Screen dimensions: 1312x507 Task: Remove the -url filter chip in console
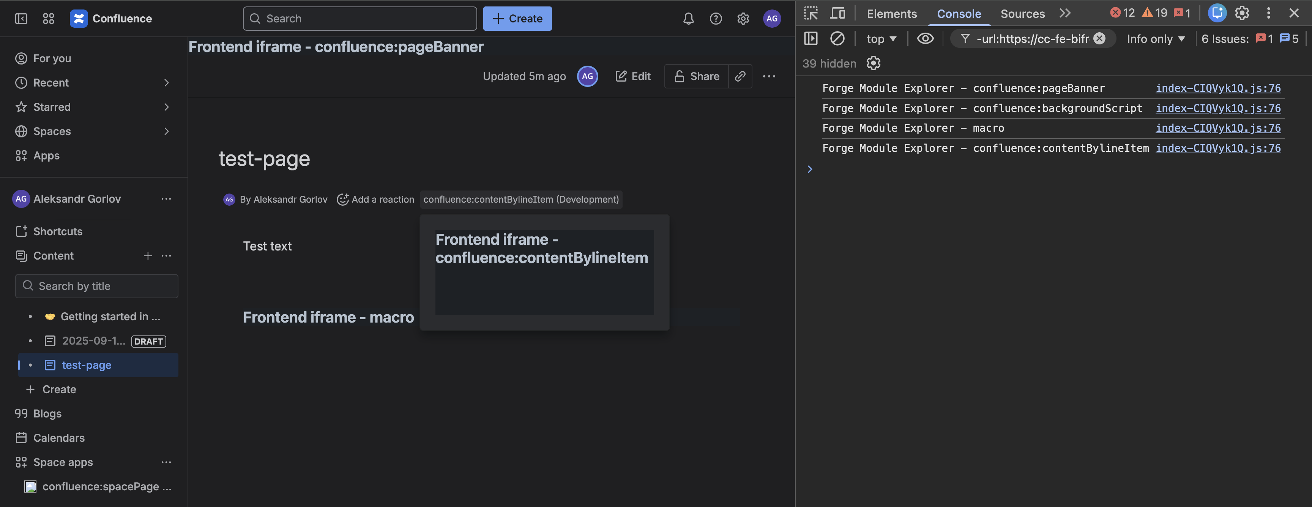pyautogui.click(x=1100, y=38)
